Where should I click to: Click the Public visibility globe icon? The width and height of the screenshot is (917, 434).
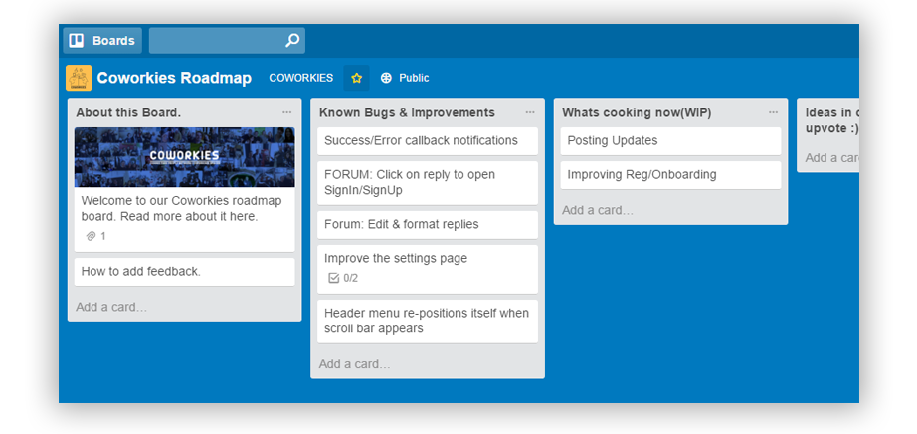386,78
